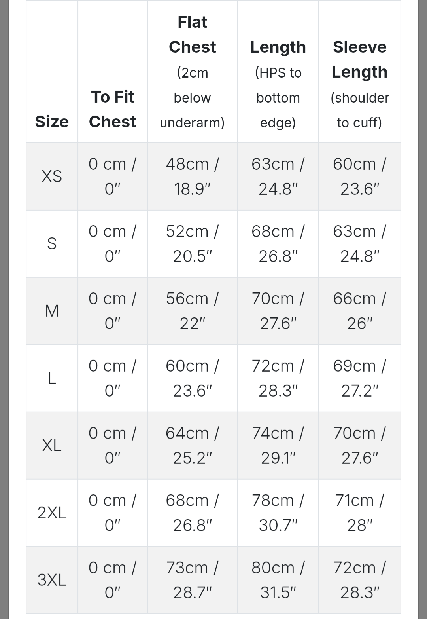Viewport: 427px width, 619px height.
Task: Click the 48cm / 18.9" flat chest cell
Action: (192, 177)
